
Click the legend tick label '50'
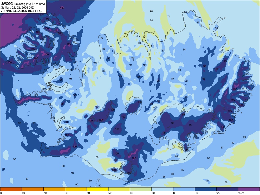tap(110, 193)
